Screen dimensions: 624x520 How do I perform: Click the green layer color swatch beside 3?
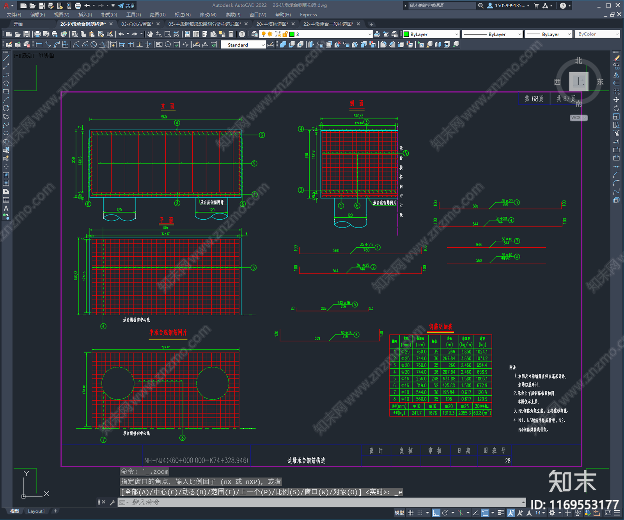[x=292, y=34]
